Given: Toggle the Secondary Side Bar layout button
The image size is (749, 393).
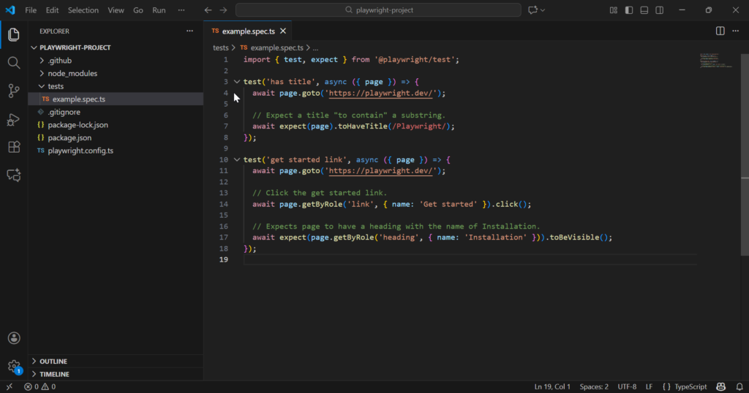Looking at the screenshot, I should coord(660,10).
